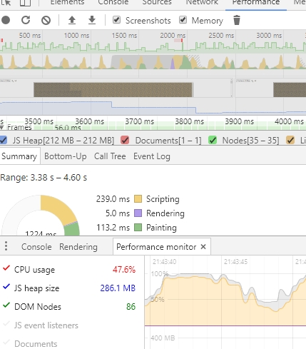The image size is (306, 349).
Task: Open the Console panel tab
Action: pyautogui.click(x=113, y=2)
